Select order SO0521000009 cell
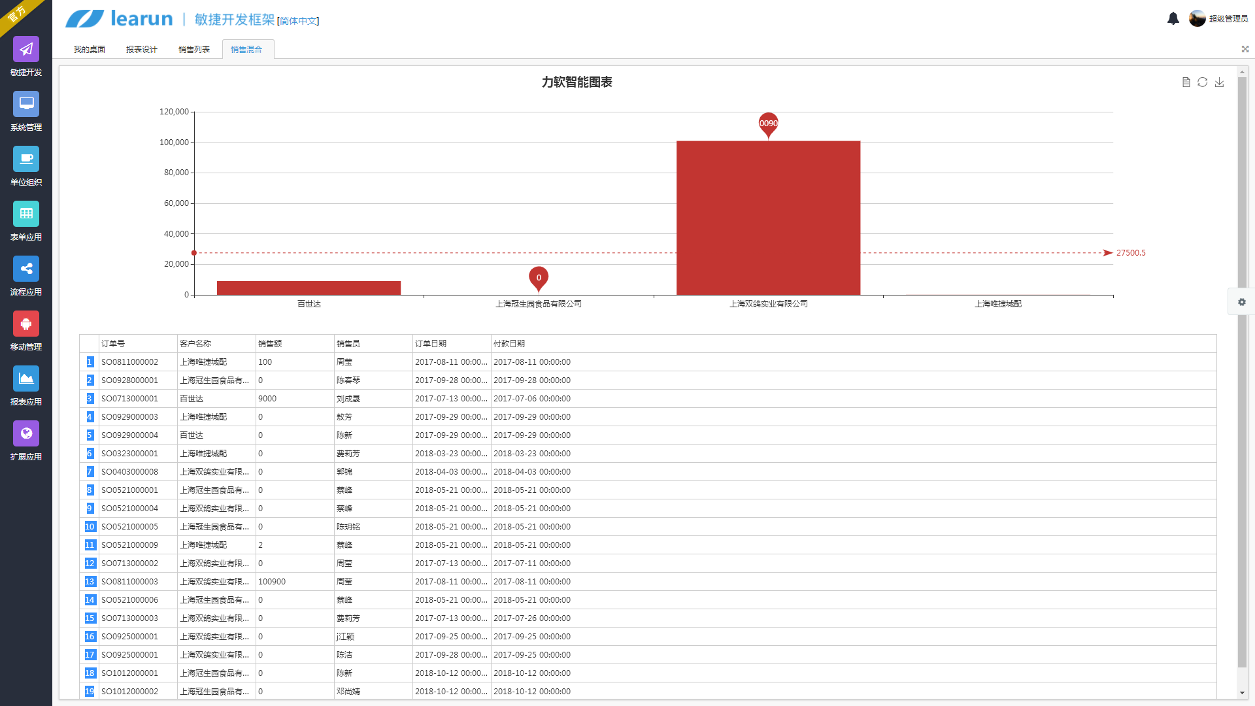 (138, 545)
